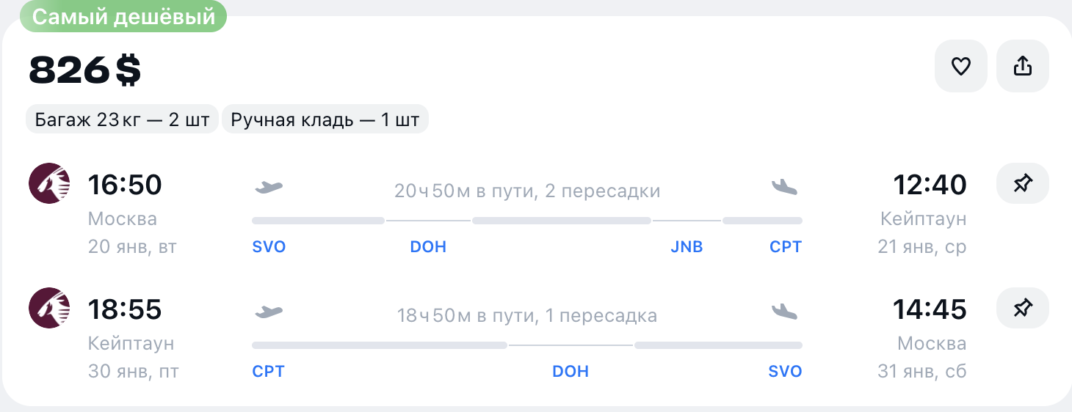Image resolution: width=1072 pixels, height=412 pixels.
Task: Click Qatar Airways logo on return flight
Action: click(49, 308)
